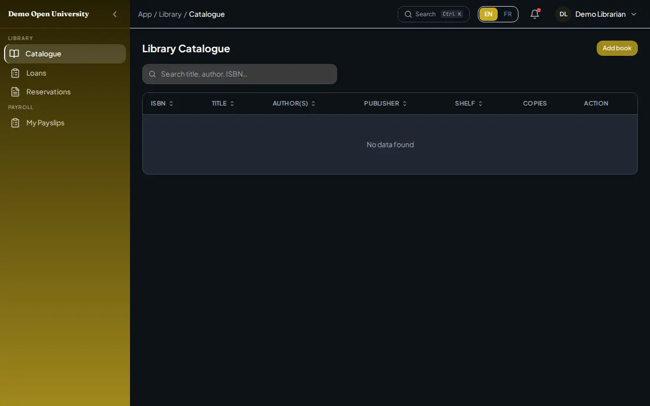Screen dimensions: 650x406
Task: Open the Loans menu item
Action: pos(65,73)
